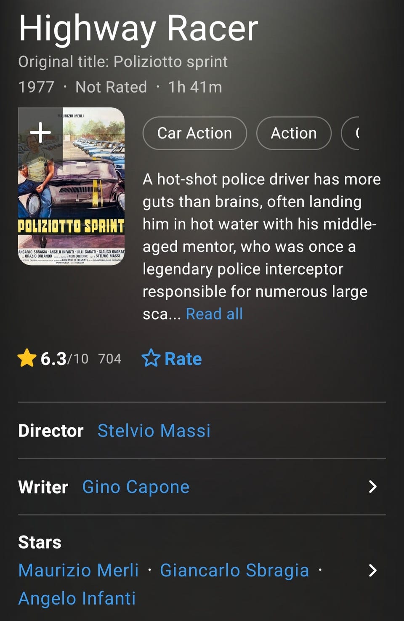Tap the blue outlined Rate star

coord(151,358)
